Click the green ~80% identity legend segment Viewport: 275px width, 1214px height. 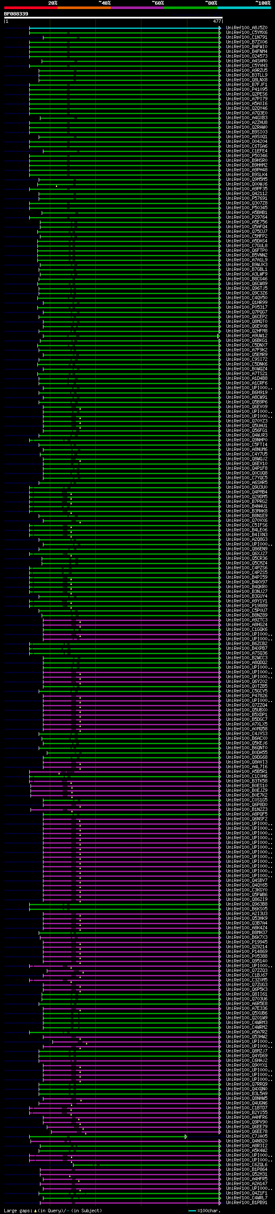click(191, 8)
